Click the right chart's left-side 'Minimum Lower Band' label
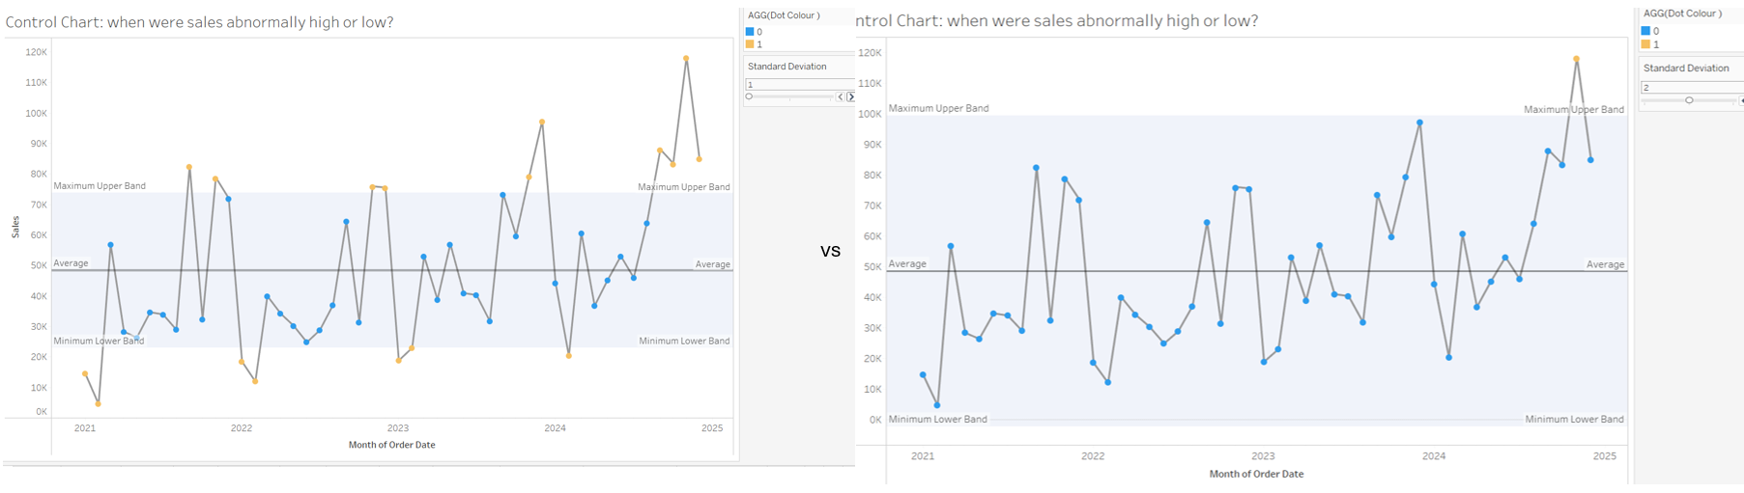This screenshot has height=493, width=1744. 937,420
